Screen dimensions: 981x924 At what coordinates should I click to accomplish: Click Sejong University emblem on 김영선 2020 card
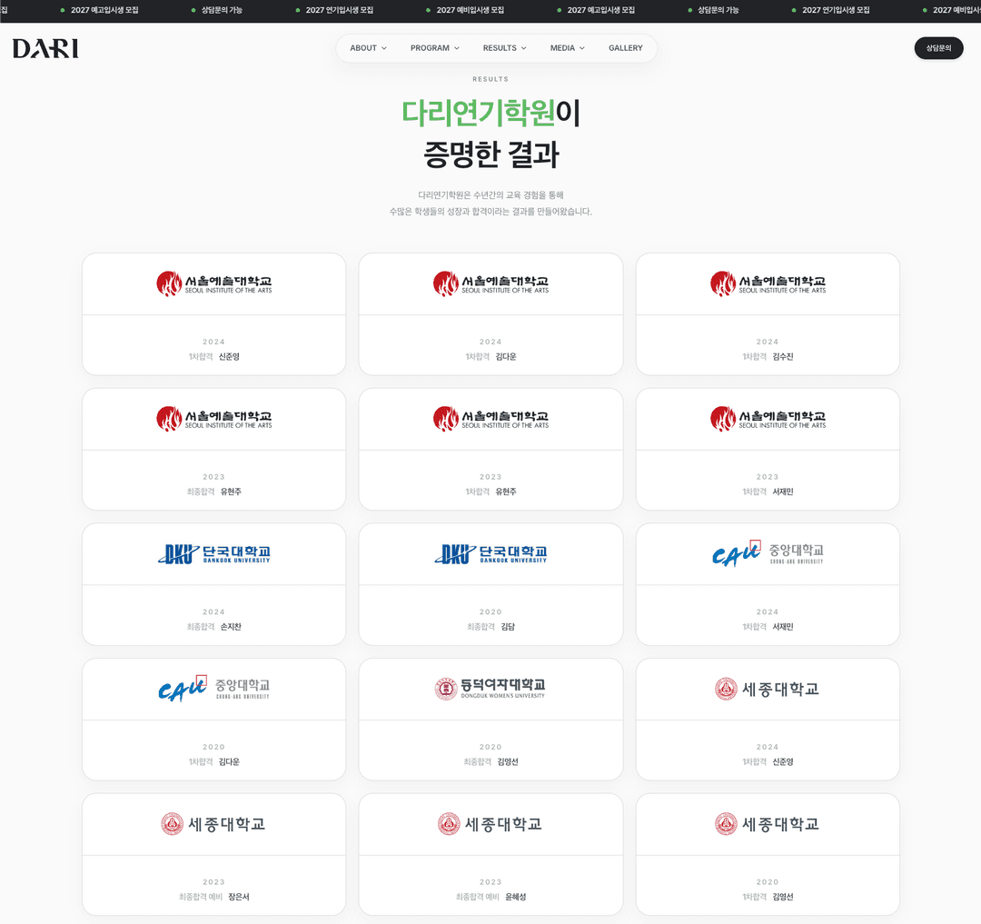(768, 823)
